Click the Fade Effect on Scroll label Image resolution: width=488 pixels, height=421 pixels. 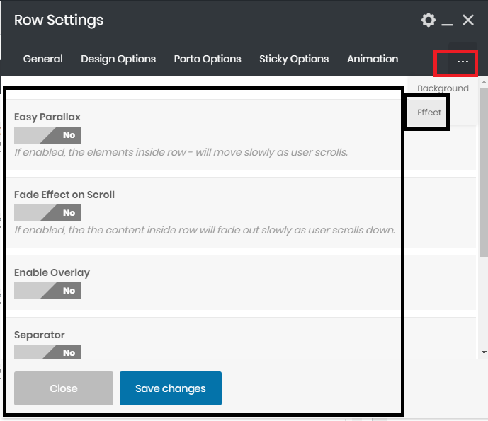click(64, 195)
